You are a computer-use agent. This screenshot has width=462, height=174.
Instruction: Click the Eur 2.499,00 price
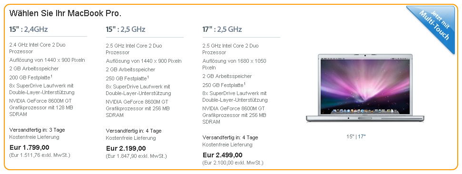pos(223,155)
